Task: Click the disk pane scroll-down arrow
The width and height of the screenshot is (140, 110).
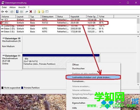Action: pyautogui.click(x=138, y=85)
